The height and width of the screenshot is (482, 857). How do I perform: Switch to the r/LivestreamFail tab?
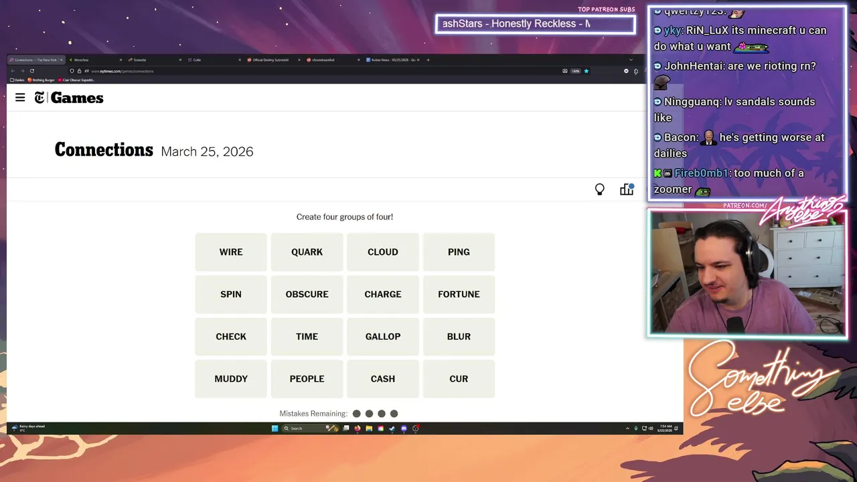pos(333,60)
